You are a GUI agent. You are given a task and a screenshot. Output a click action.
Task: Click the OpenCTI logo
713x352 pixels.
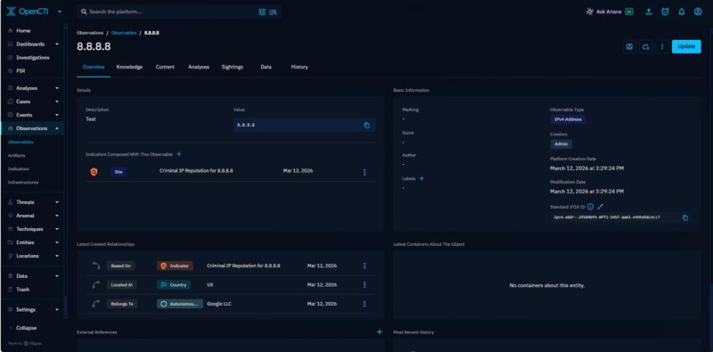(x=29, y=12)
